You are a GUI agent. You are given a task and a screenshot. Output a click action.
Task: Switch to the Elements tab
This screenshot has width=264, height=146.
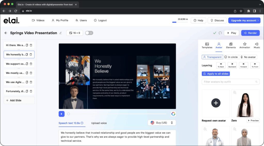[231, 45]
